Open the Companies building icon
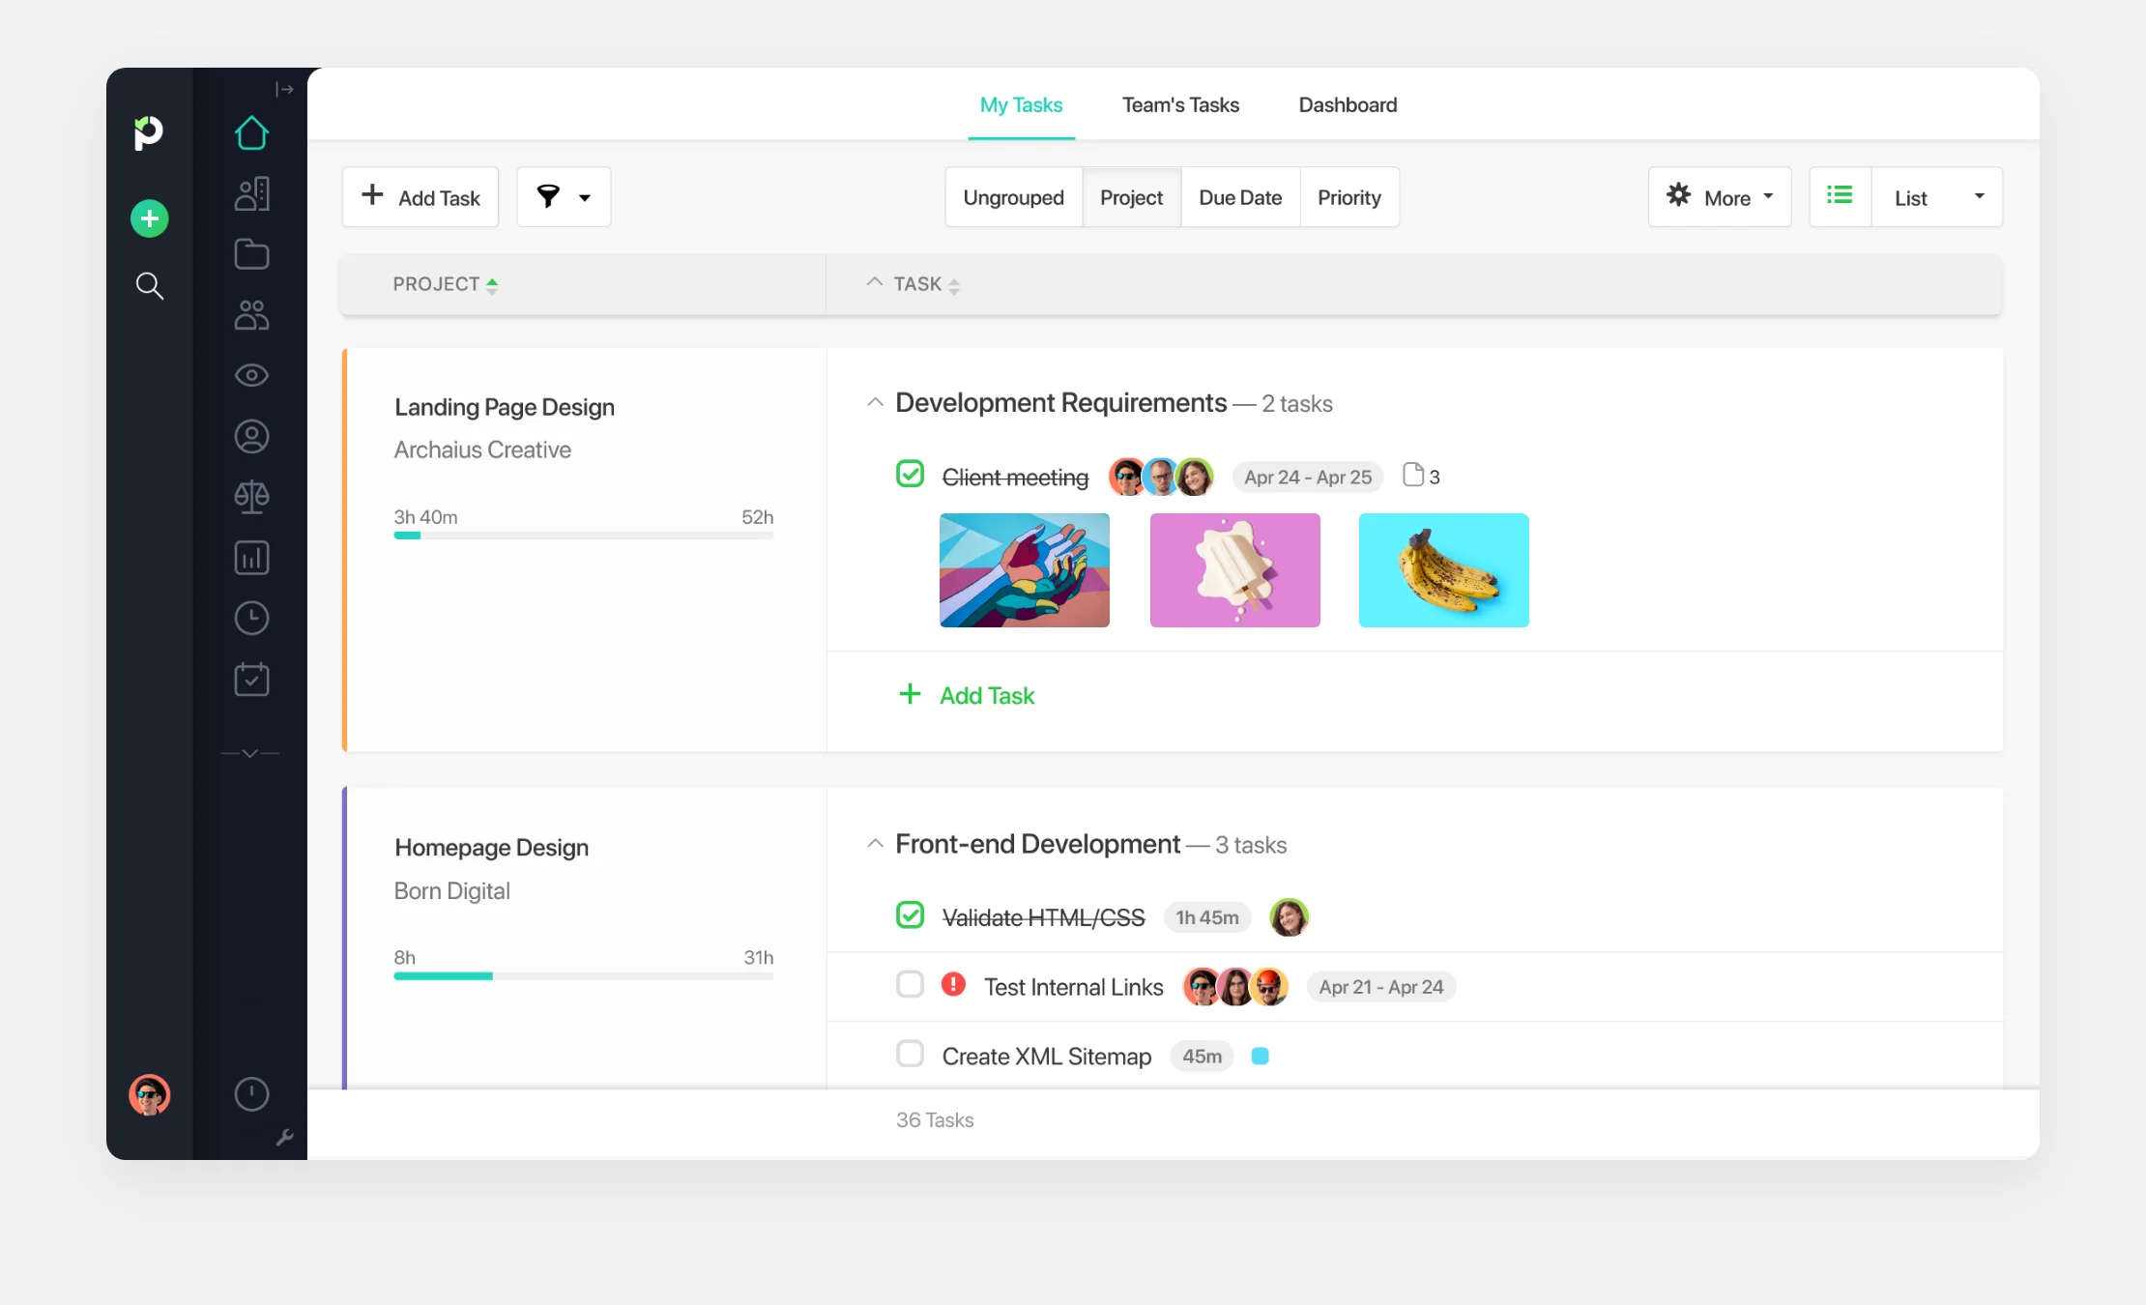Image resolution: width=2146 pixels, height=1305 pixels. pos(251,193)
